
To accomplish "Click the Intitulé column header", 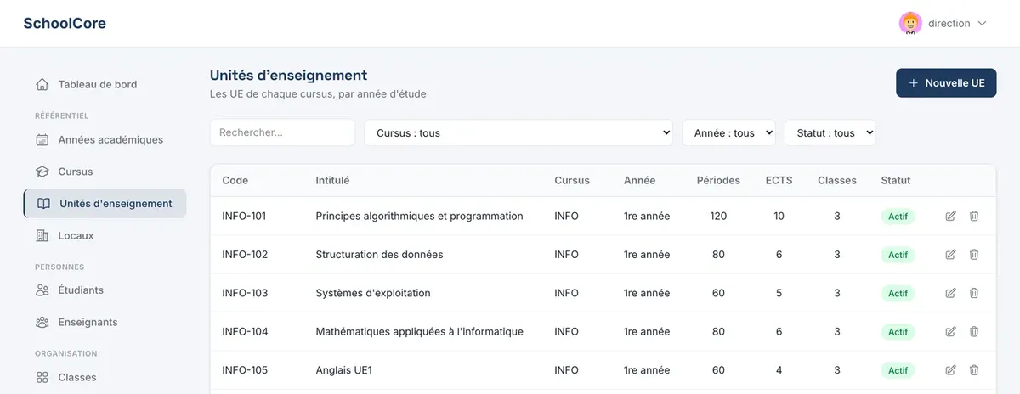I will click(x=332, y=180).
